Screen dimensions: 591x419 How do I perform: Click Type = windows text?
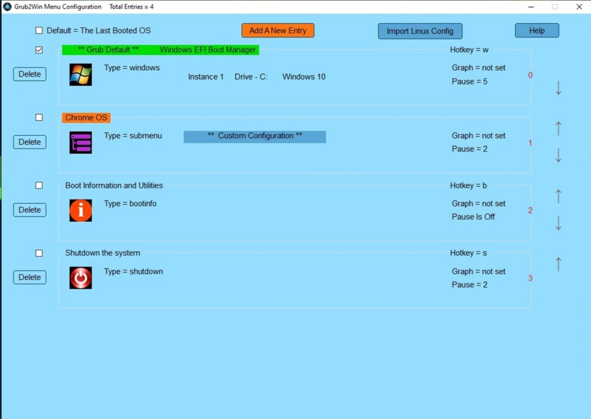click(132, 68)
